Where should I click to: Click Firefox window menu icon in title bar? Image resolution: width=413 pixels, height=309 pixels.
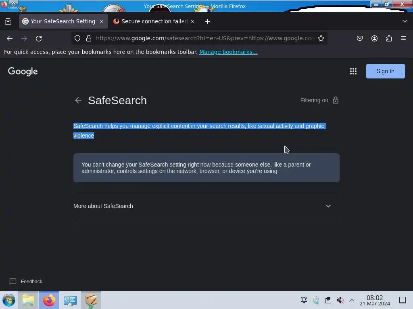4,4
